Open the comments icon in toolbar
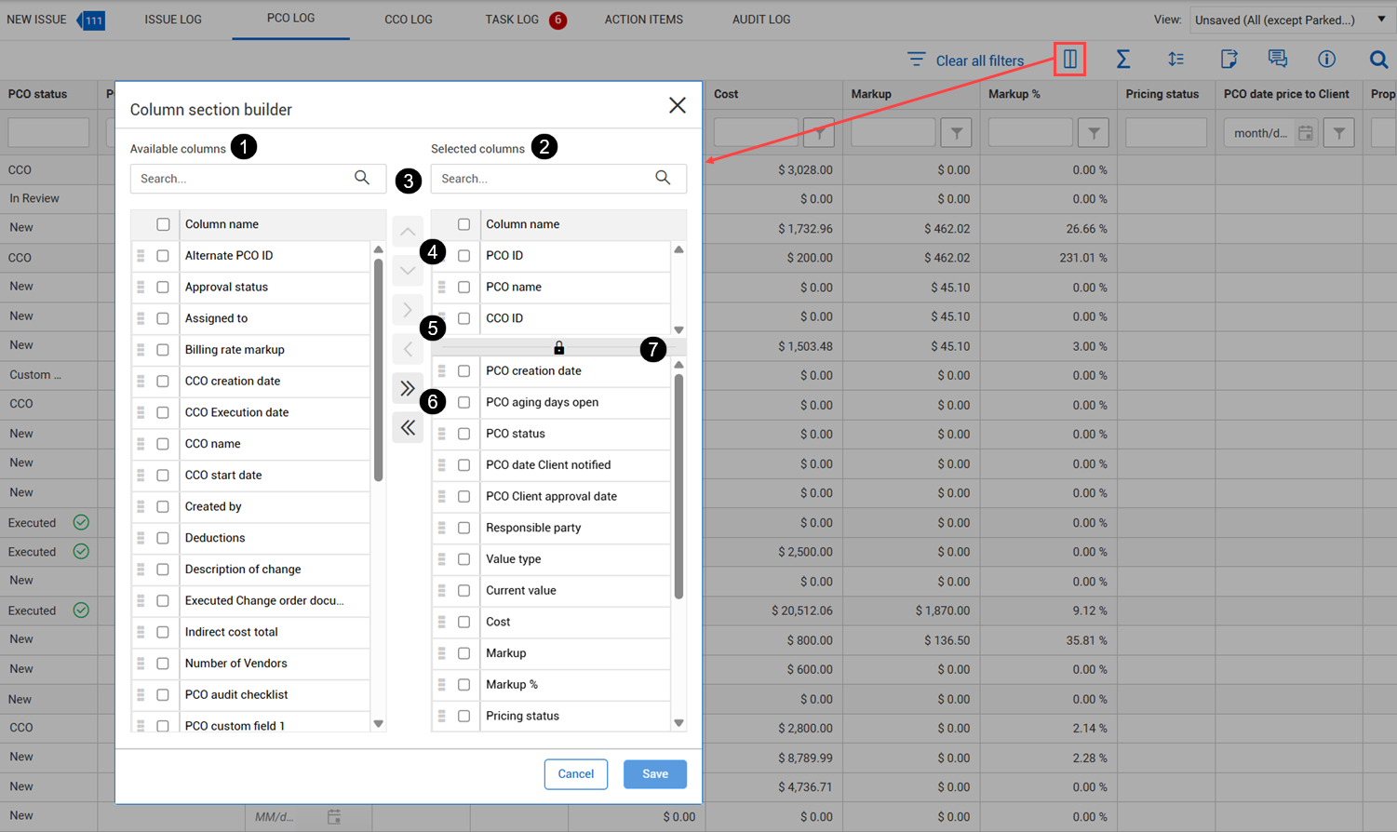This screenshot has width=1397, height=832. click(1278, 60)
